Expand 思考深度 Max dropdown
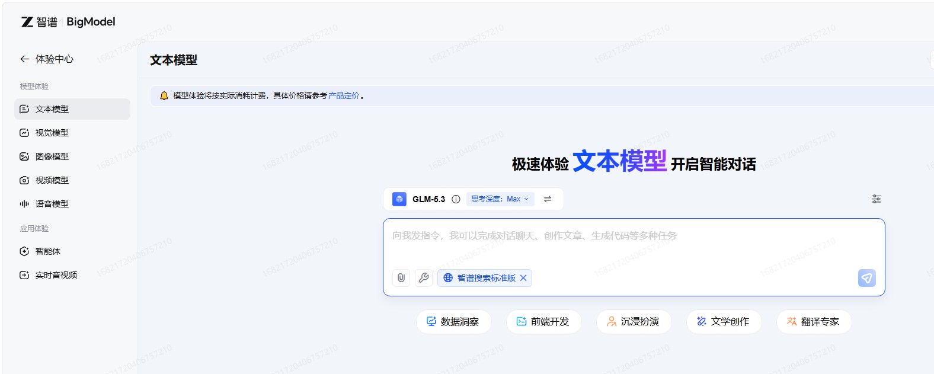 tap(500, 199)
